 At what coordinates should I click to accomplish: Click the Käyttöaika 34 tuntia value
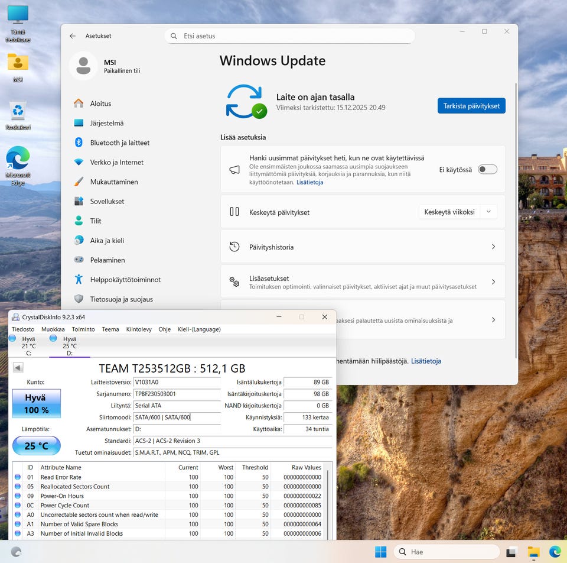[x=308, y=429]
